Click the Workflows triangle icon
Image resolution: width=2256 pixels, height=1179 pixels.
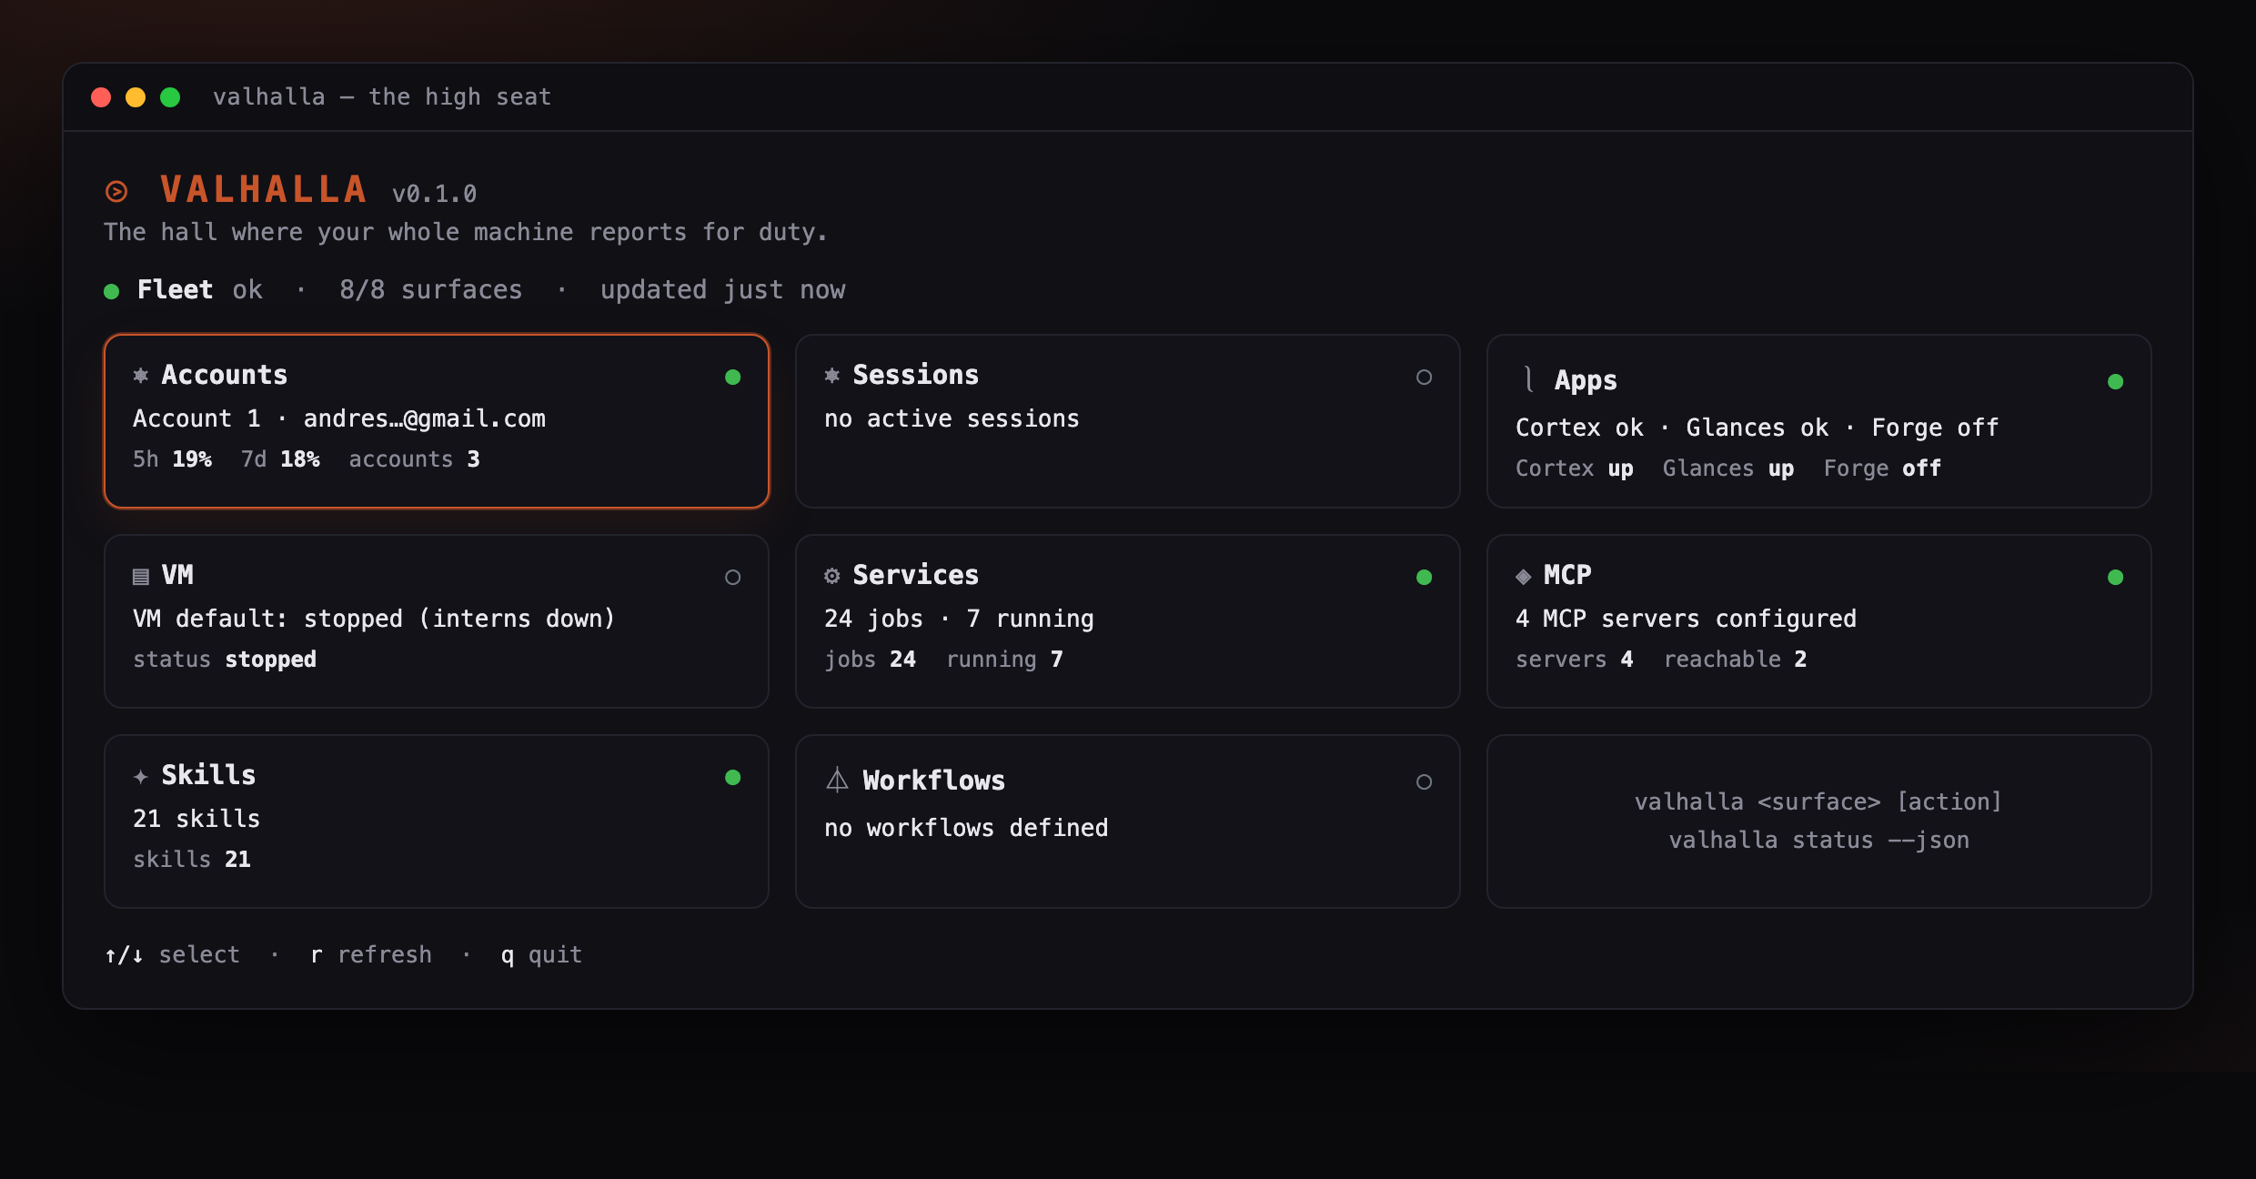[x=837, y=780]
